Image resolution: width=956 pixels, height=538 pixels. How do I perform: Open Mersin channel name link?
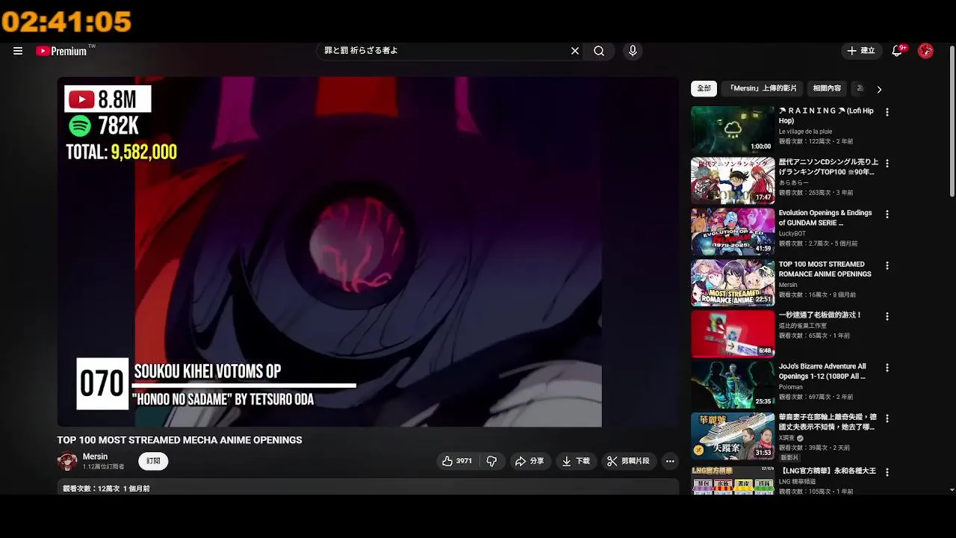coord(95,457)
